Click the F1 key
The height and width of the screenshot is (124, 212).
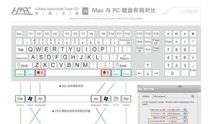point(31,34)
